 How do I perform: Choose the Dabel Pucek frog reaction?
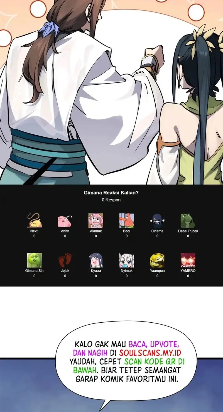(x=188, y=220)
